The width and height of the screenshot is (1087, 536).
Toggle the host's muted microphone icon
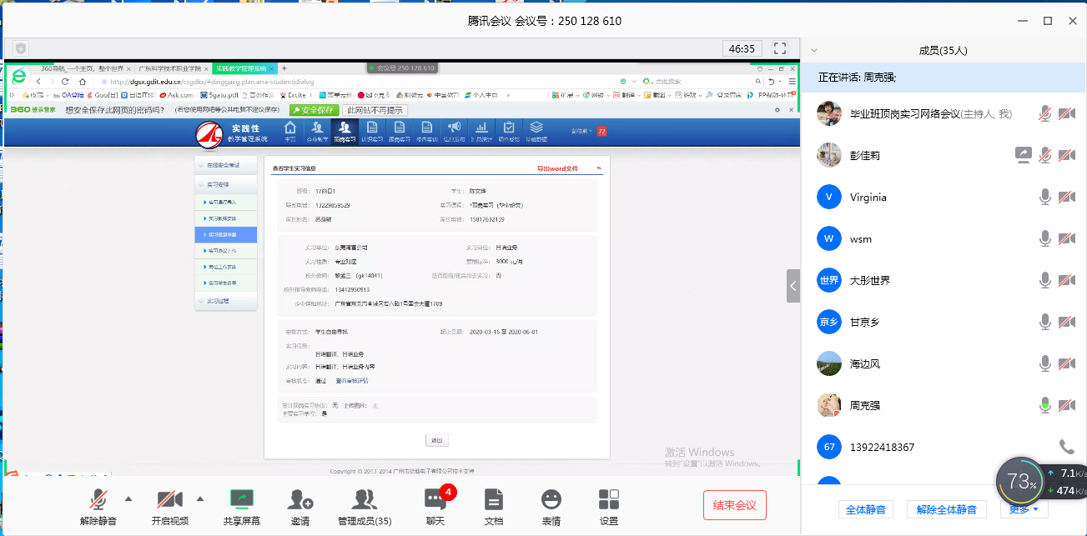[x=1044, y=113]
